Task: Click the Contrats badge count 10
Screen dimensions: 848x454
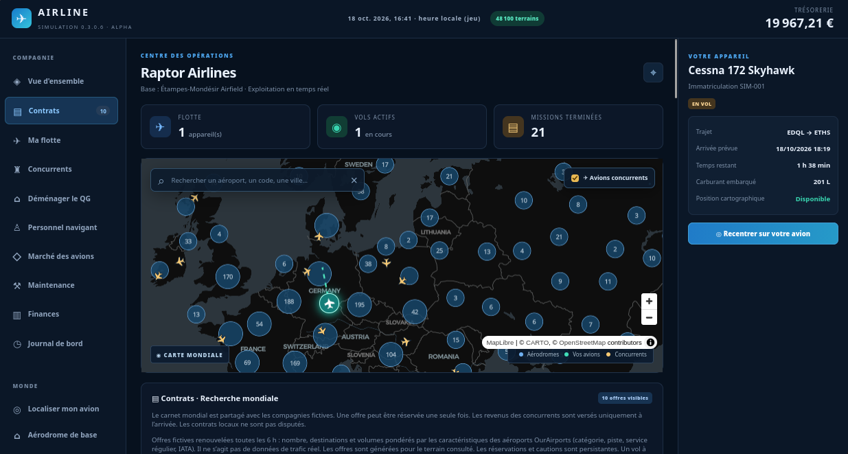Action: pos(103,111)
